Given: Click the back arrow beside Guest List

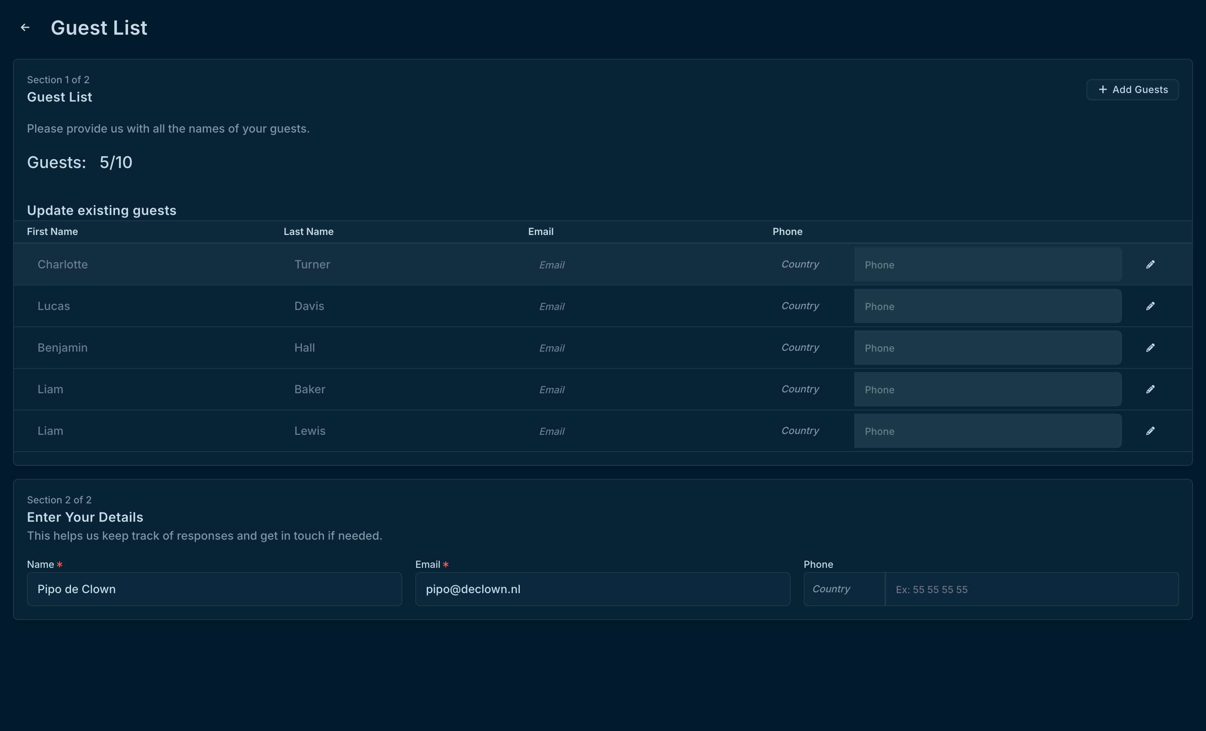Looking at the screenshot, I should coord(25,27).
